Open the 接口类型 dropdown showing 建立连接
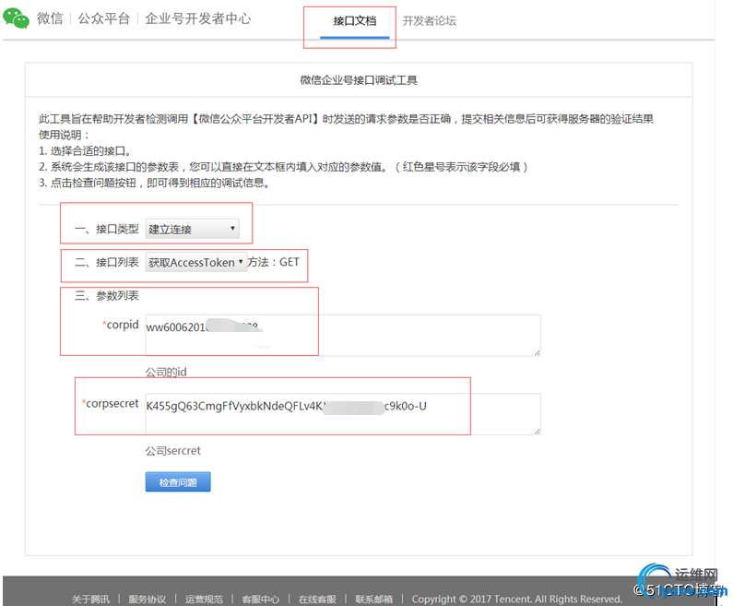 point(192,229)
